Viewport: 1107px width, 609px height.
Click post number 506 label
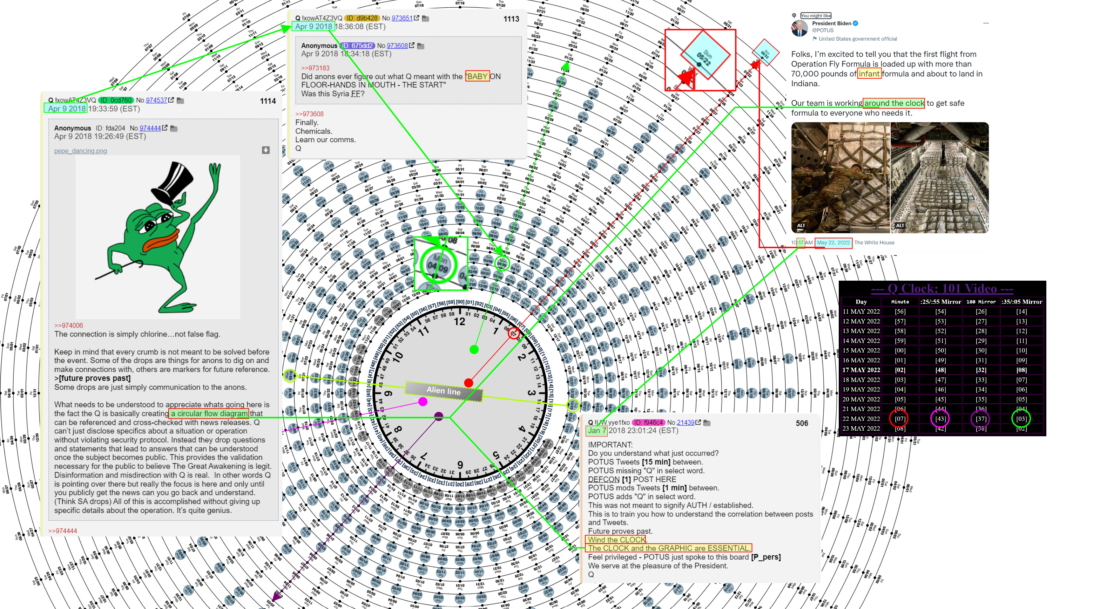[802, 423]
